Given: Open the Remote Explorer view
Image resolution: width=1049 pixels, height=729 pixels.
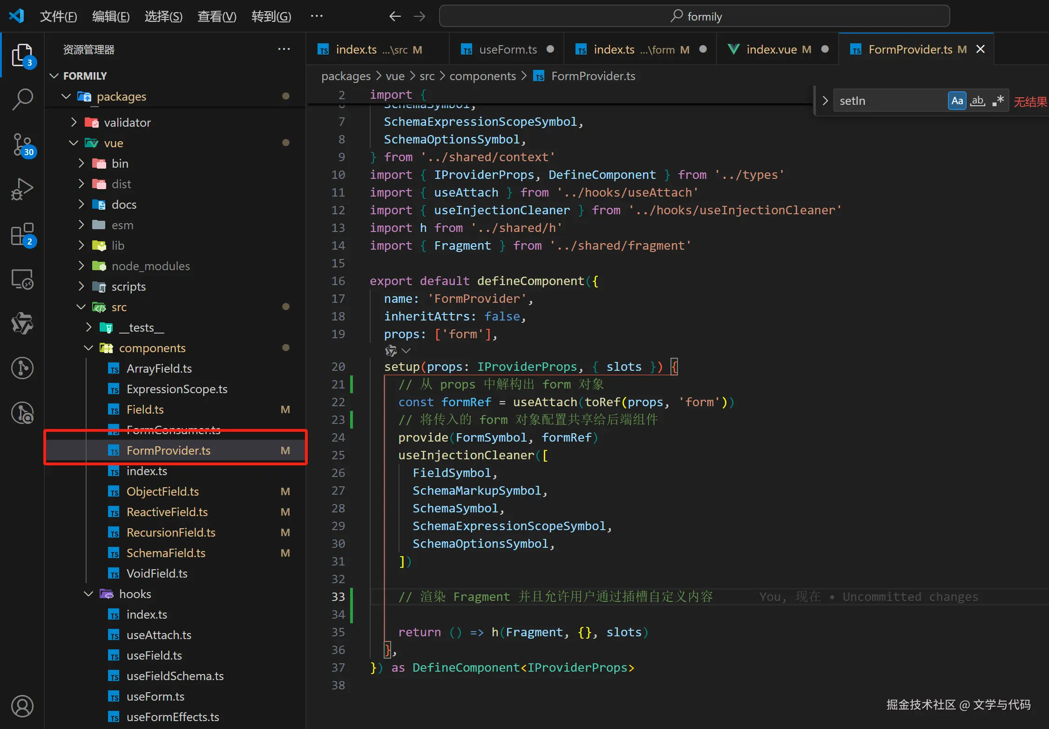Looking at the screenshot, I should (22, 279).
